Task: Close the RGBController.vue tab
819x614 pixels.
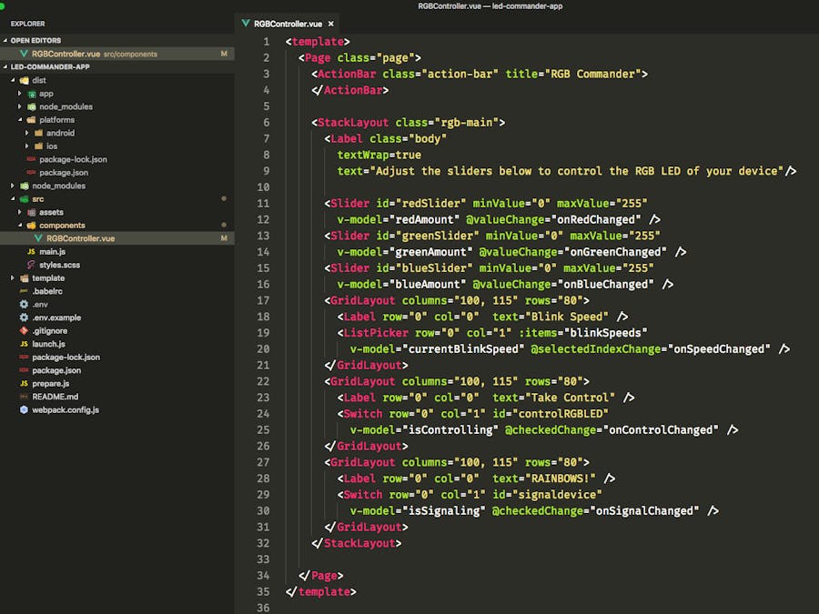Action: pos(329,25)
